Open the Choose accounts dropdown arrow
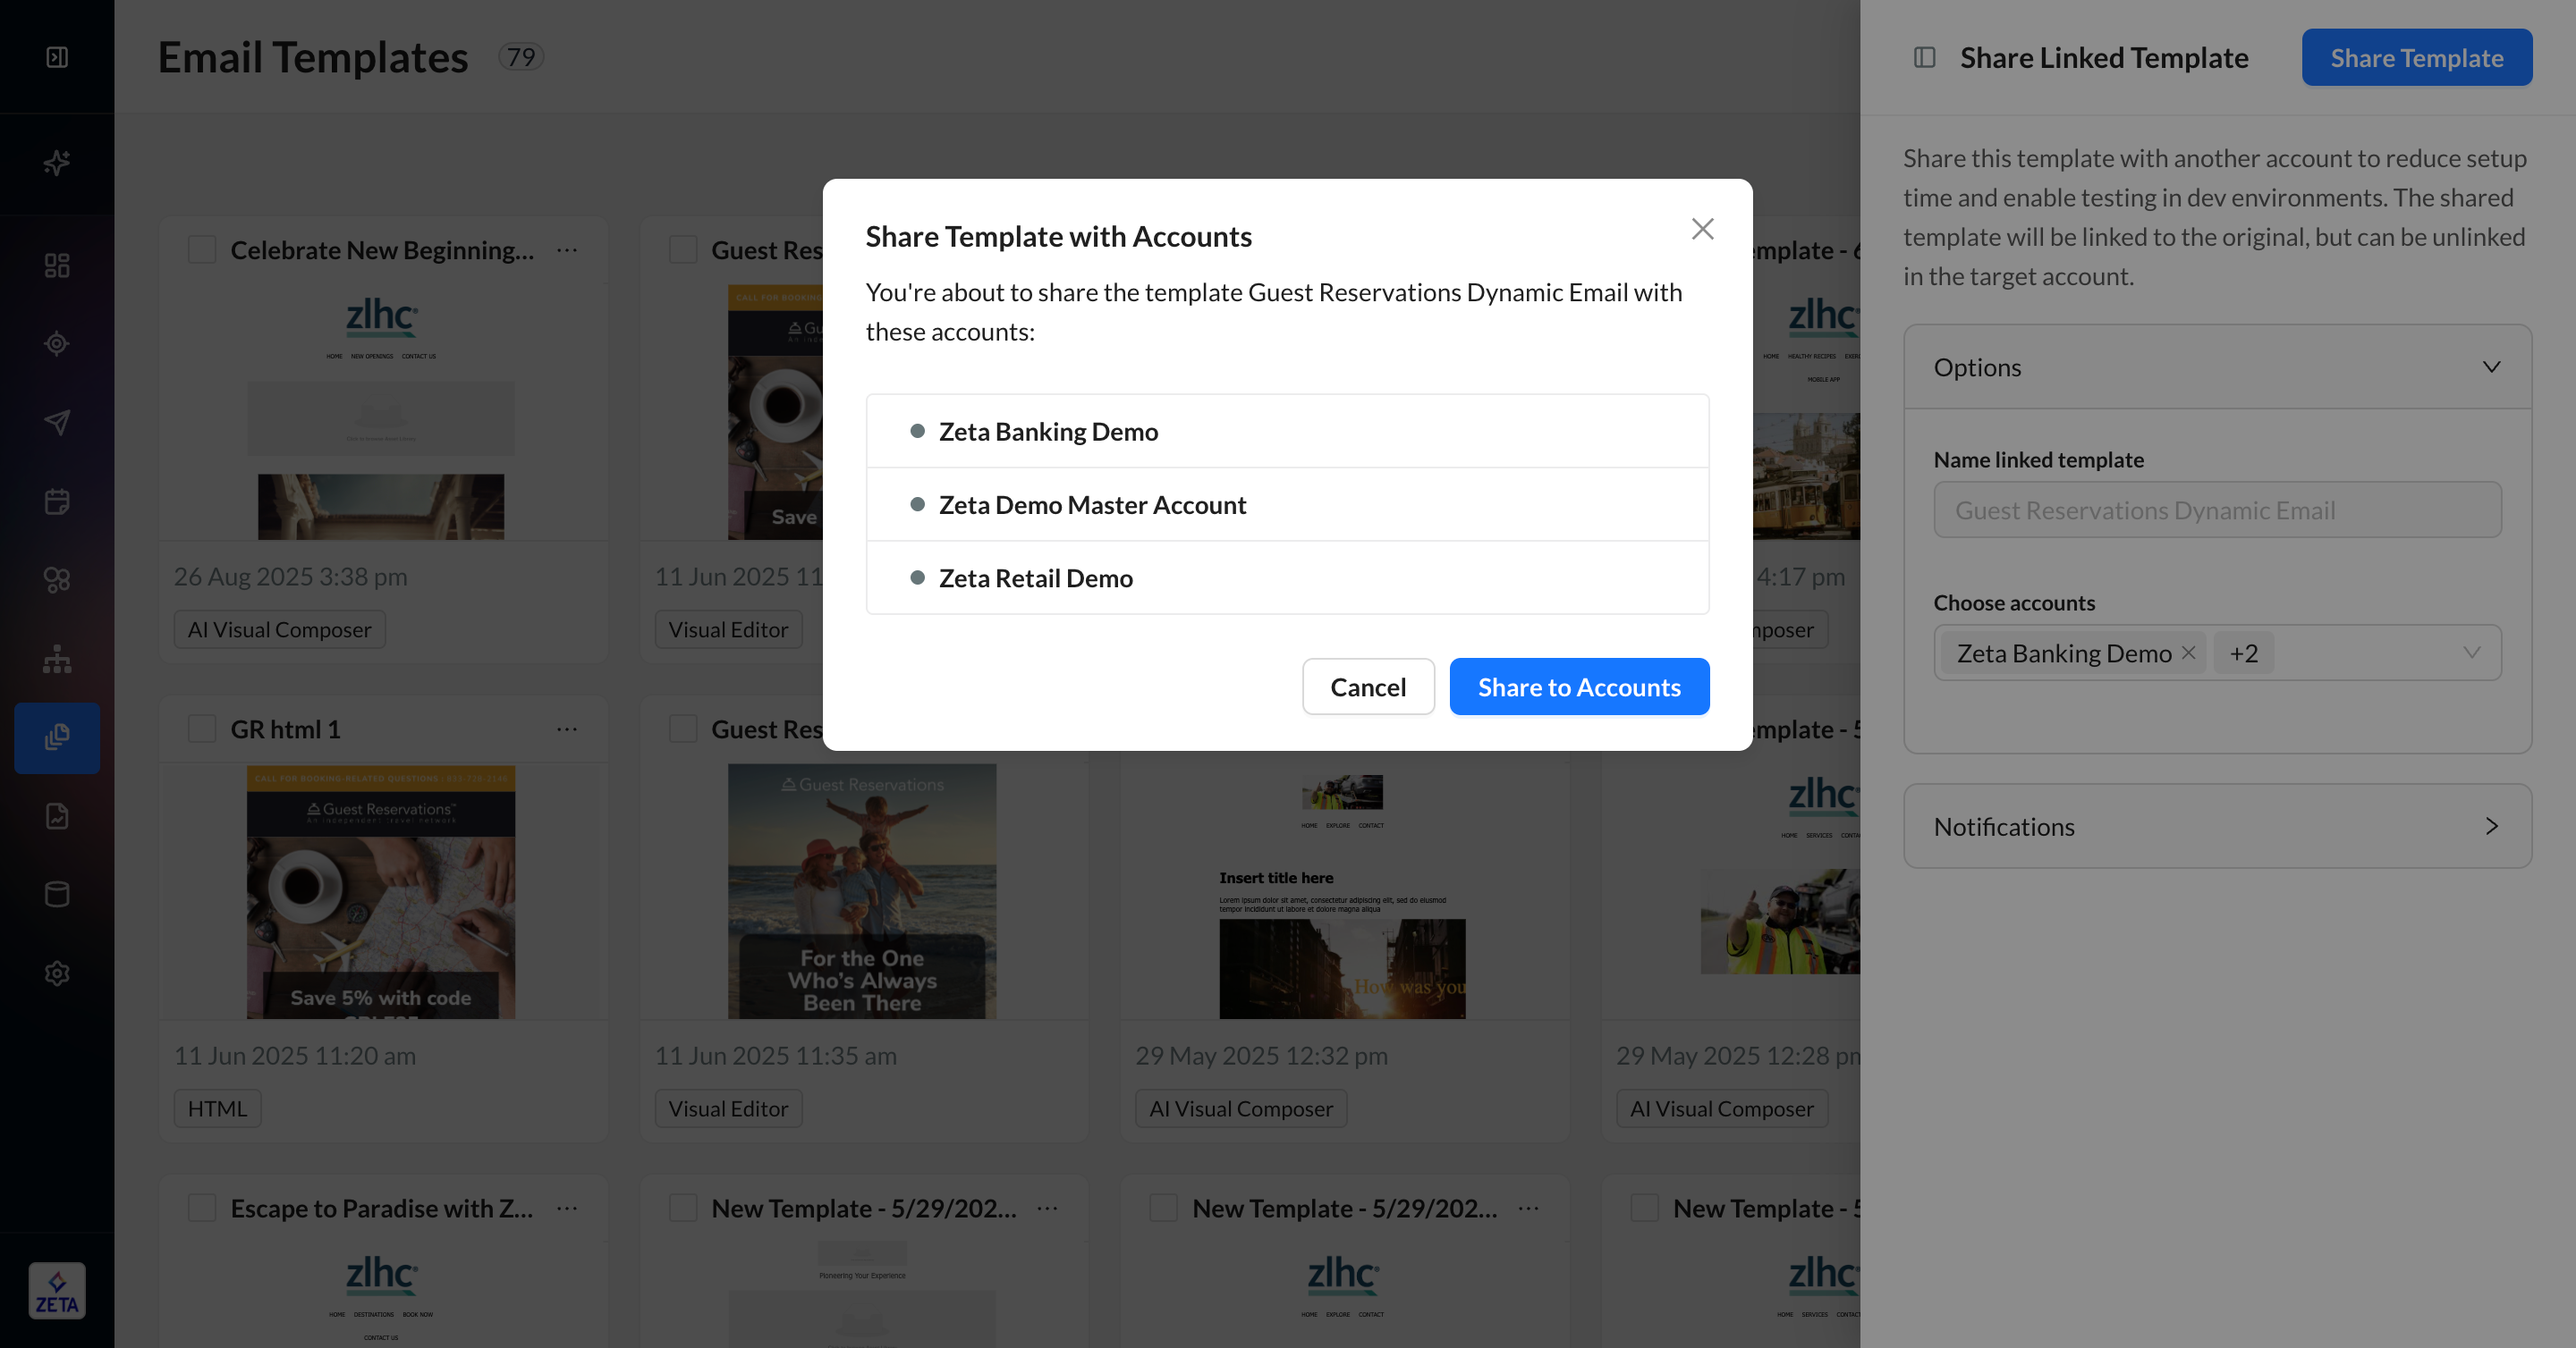This screenshot has height=1348, width=2576. [2471, 653]
